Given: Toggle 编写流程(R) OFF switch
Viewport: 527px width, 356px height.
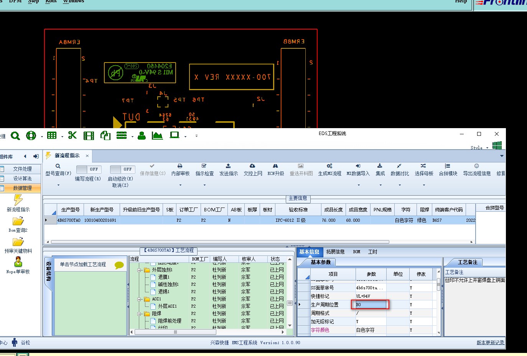Looking at the screenshot, I should click(x=89, y=169).
